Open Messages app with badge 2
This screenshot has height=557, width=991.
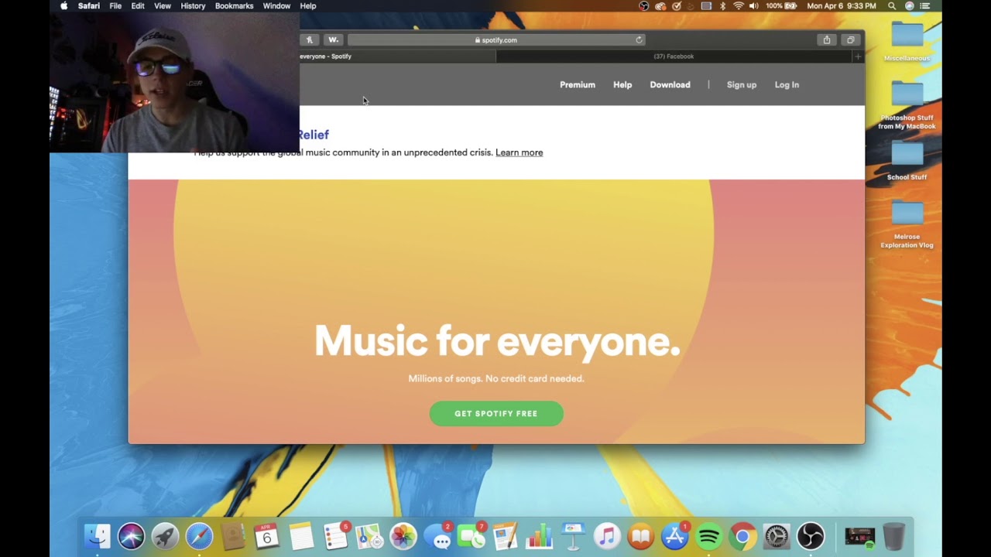coord(437,536)
